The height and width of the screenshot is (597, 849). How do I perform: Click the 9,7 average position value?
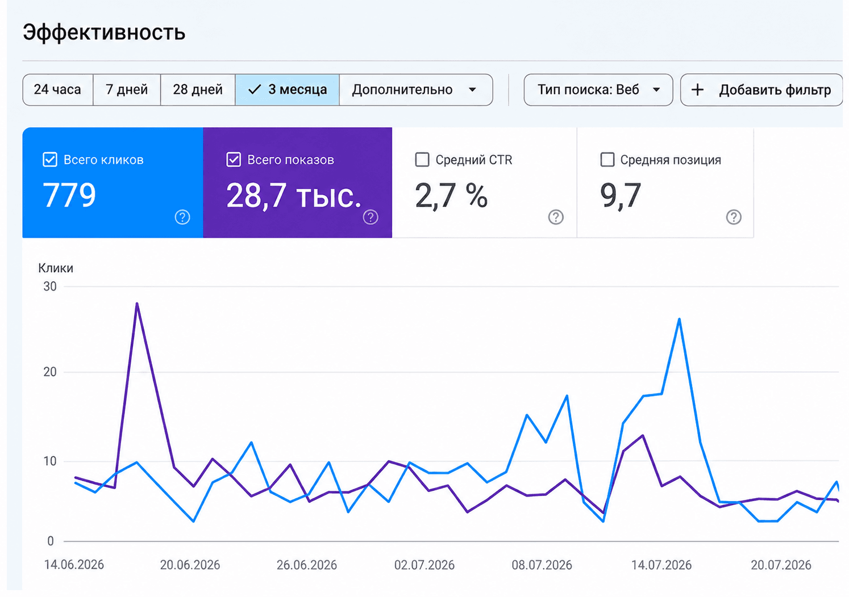[621, 196]
